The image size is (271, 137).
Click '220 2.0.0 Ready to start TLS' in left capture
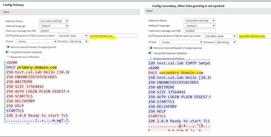click(37, 115)
